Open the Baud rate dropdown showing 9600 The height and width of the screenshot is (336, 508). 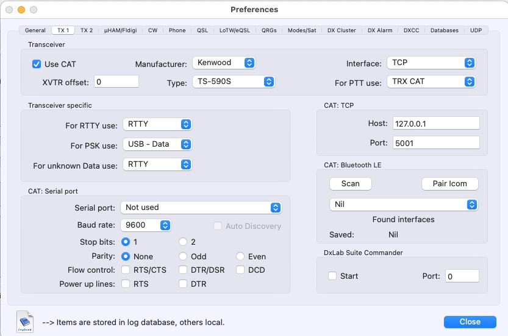point(146,225)
